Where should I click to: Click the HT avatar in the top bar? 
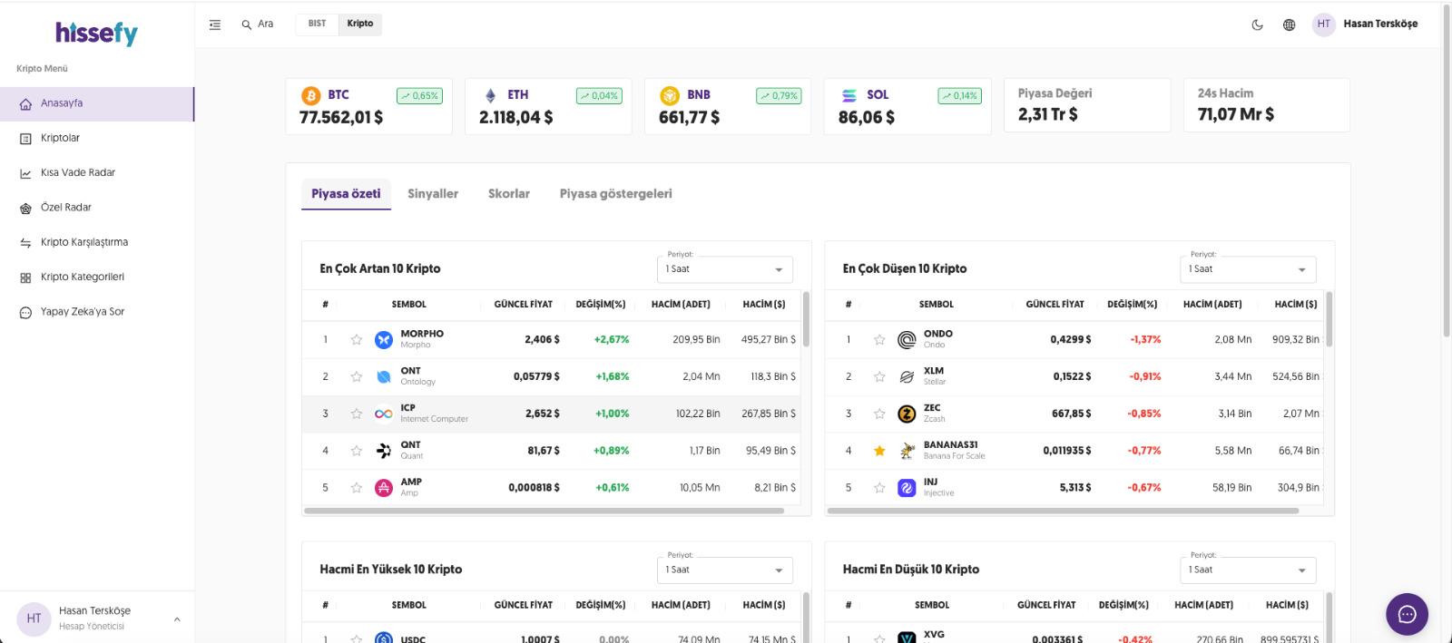click(x=1324, y=24)
